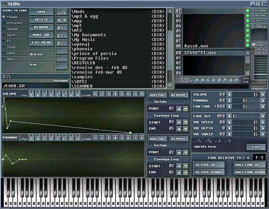Screen dimensions: 269x209
Task: Click the parent directory ..\ button
Action: point(62,12)
